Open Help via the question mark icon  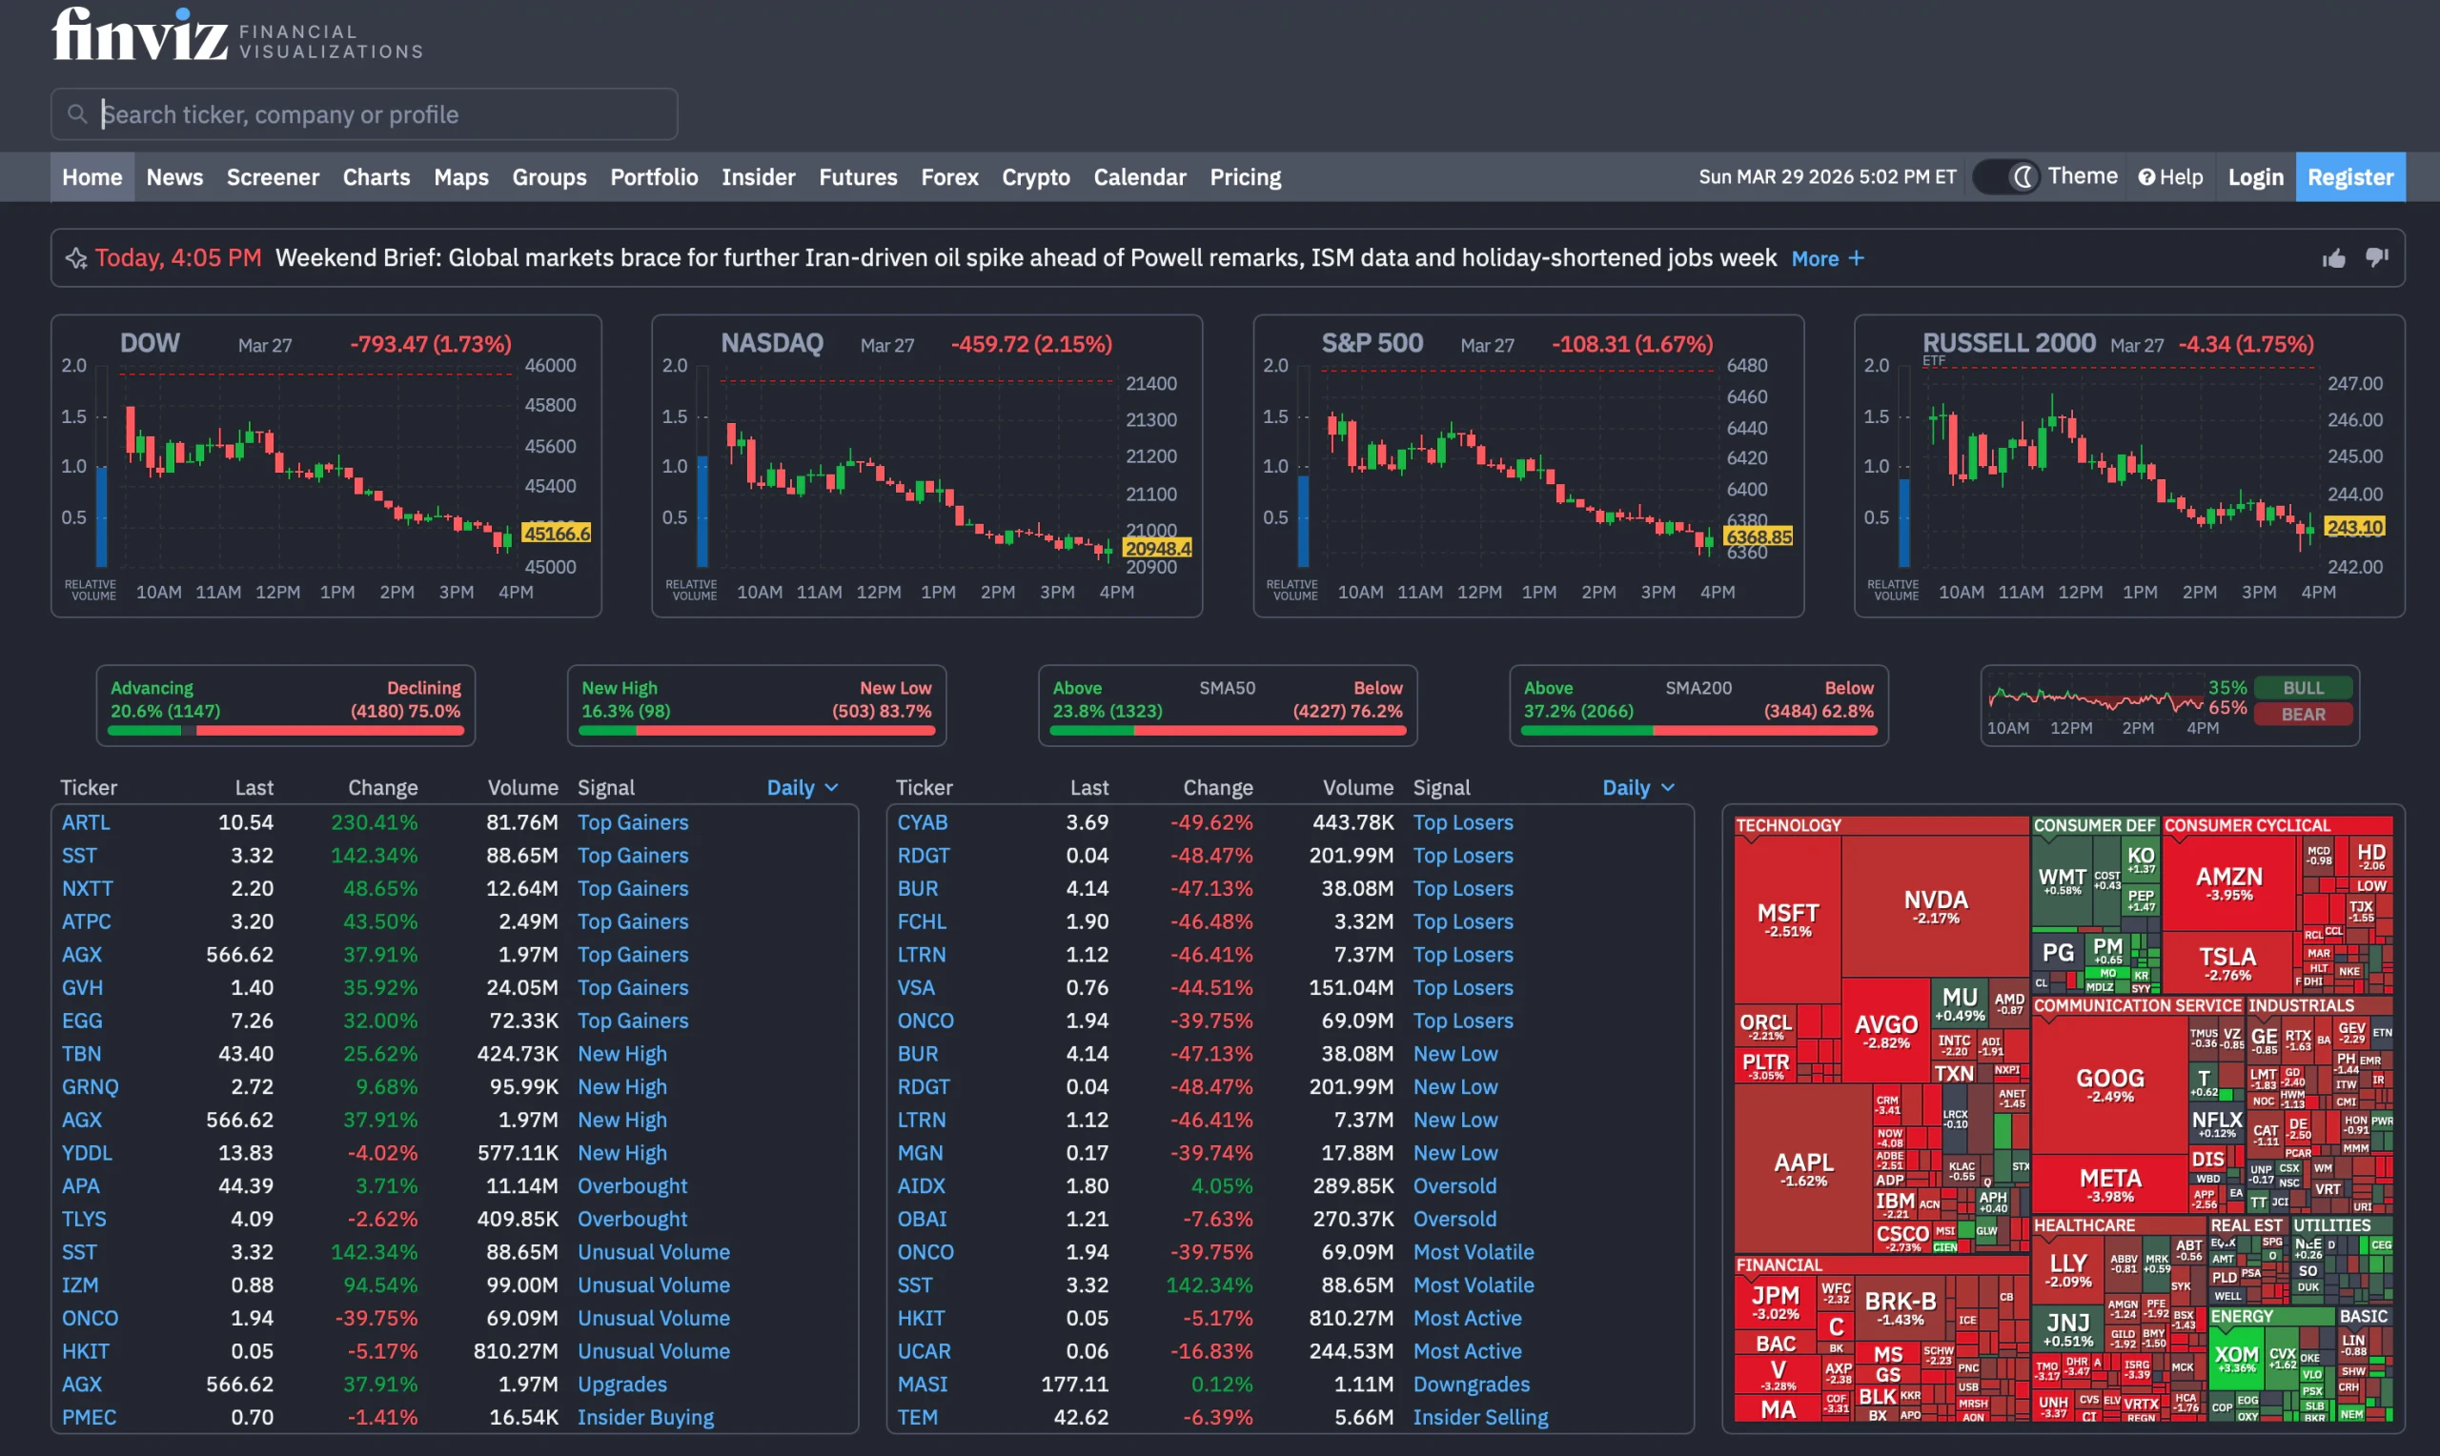[2146, 176]
